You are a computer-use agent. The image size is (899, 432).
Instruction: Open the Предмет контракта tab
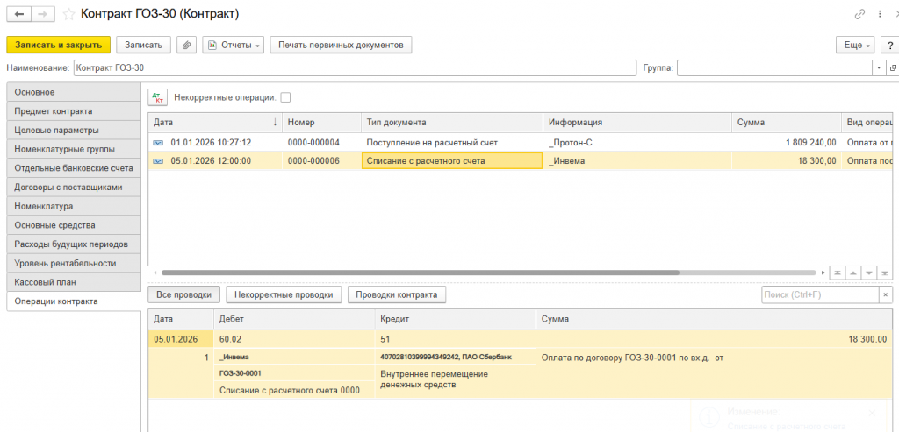click(x=74, y=111)
